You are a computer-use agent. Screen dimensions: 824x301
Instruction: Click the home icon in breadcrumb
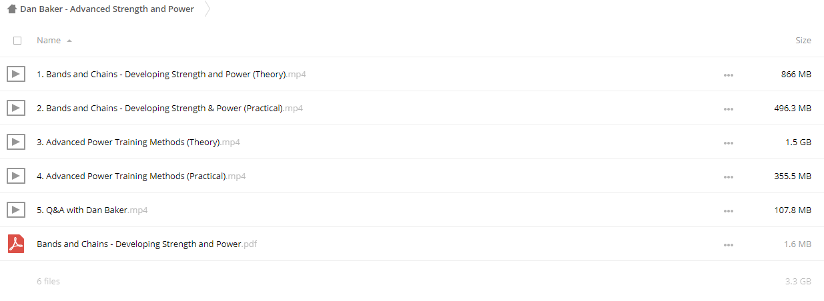coord(12,9)
